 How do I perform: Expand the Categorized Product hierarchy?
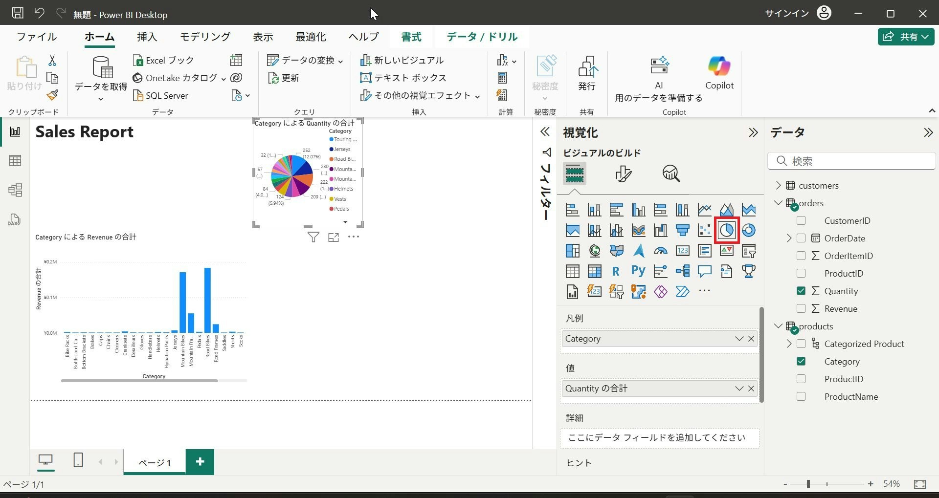789,344
